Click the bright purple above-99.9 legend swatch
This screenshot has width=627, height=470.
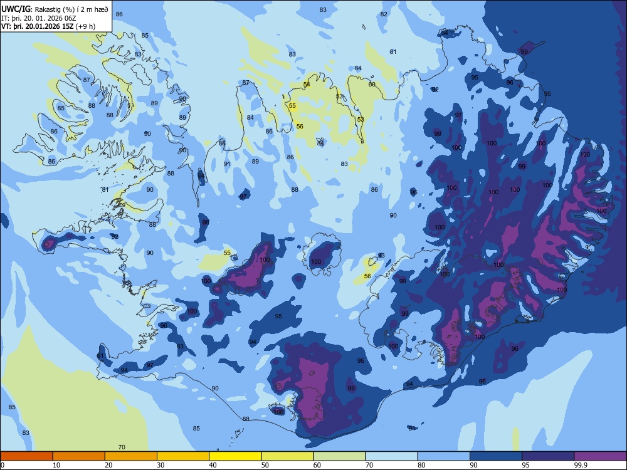pyautogui.click(x=600, y=456)
